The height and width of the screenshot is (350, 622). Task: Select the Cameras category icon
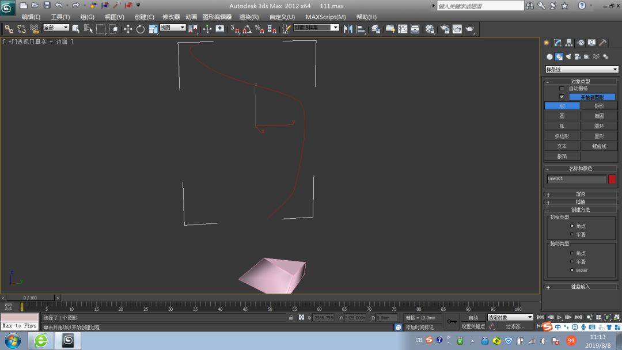pyautogui.click(x=578, y=56)
